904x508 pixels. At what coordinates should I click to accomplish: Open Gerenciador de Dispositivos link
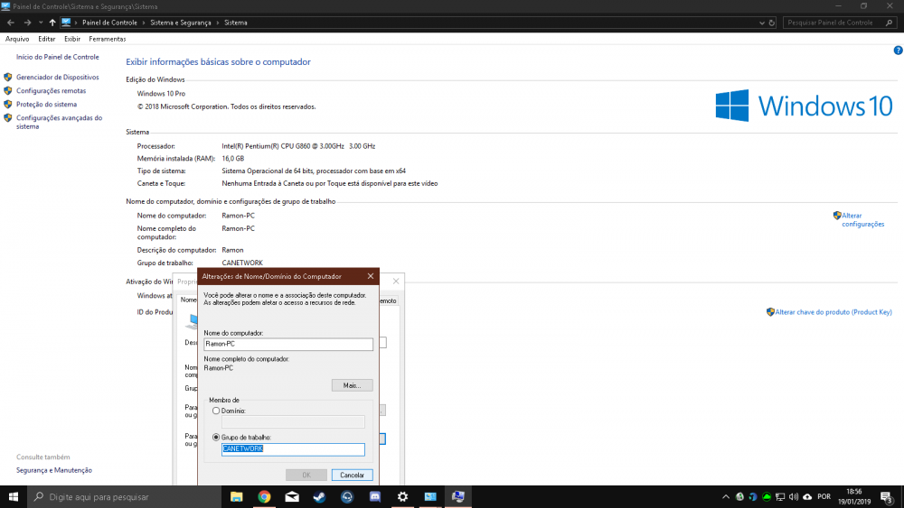click(x=57, y=78)
